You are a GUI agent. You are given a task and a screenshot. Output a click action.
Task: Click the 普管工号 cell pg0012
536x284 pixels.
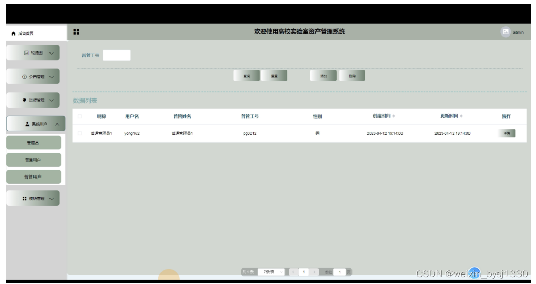[x=250, y=133]
